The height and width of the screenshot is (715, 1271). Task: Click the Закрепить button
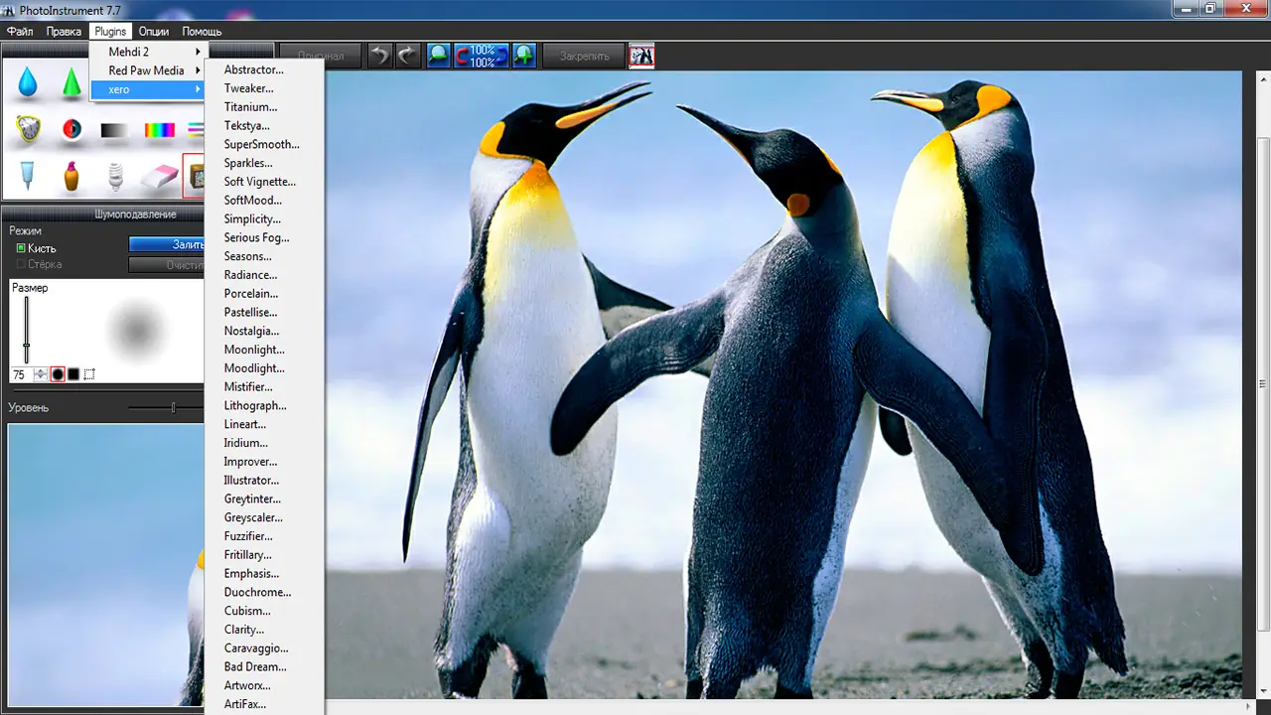(584, 56)
